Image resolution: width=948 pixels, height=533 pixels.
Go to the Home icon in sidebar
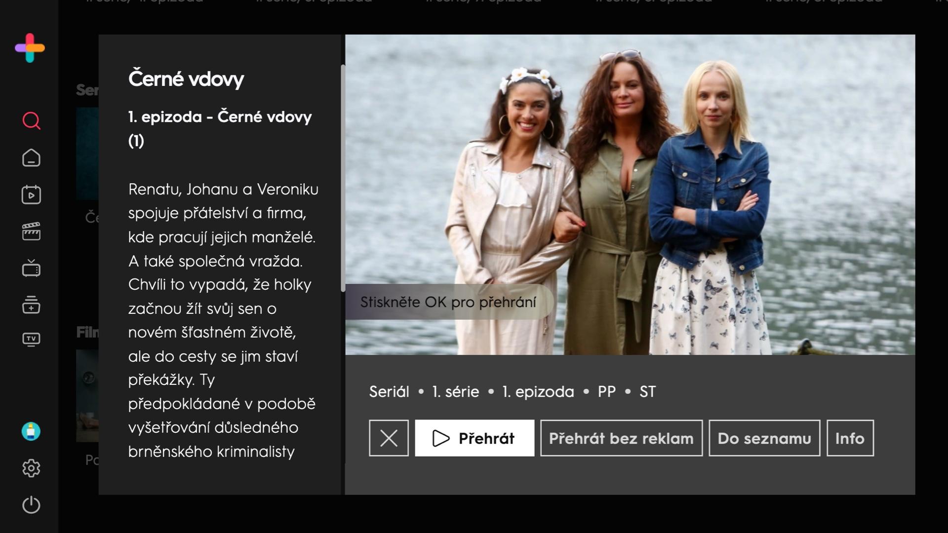[x=31, y=158]
